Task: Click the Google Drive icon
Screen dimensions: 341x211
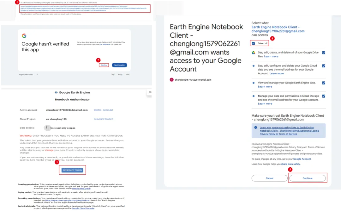Action: [x=253, y=53]
